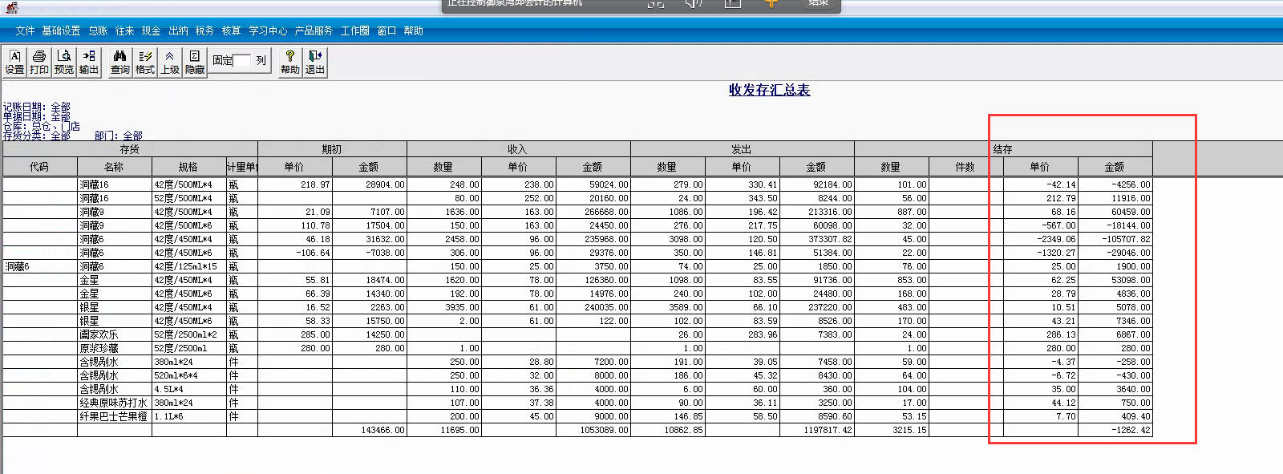This screenshot has width=1283, height=474.
Task: Click the 隐藏 hide icon
Action: (x=195, y=62)
